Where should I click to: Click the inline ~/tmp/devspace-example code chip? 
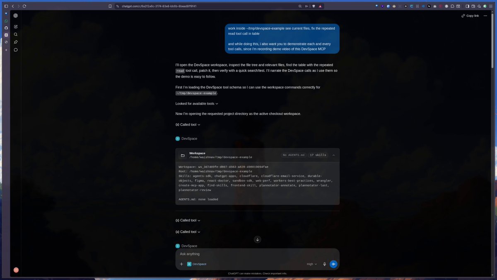click(x=197, y=93)
